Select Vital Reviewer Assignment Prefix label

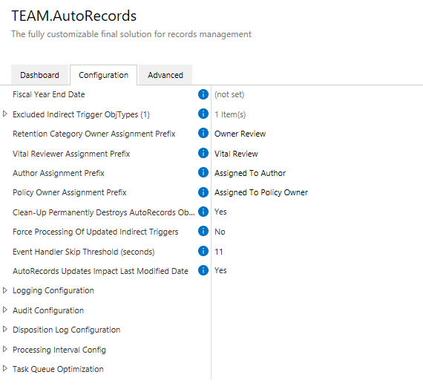click(x=71, y=154)
